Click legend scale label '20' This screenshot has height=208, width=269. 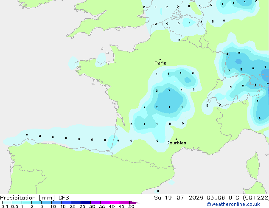(x=73, y=206)
